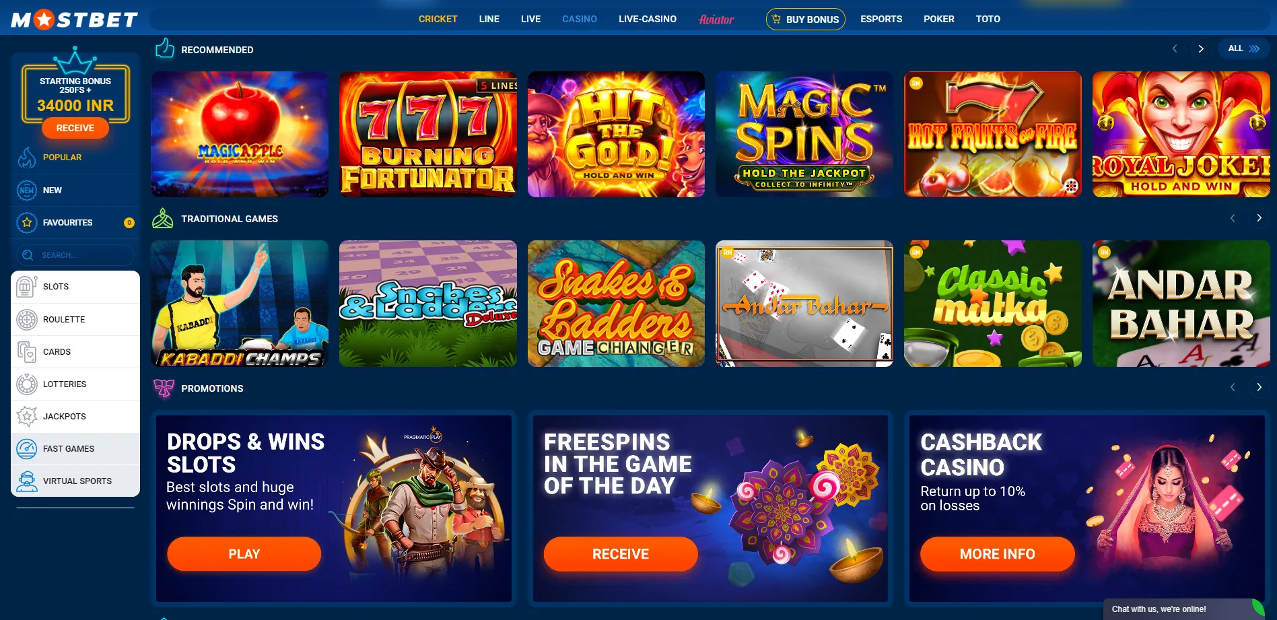Claim starting bonus with Receive button
This screenshot has height=620, width=1277.
[x=75, y=128]
